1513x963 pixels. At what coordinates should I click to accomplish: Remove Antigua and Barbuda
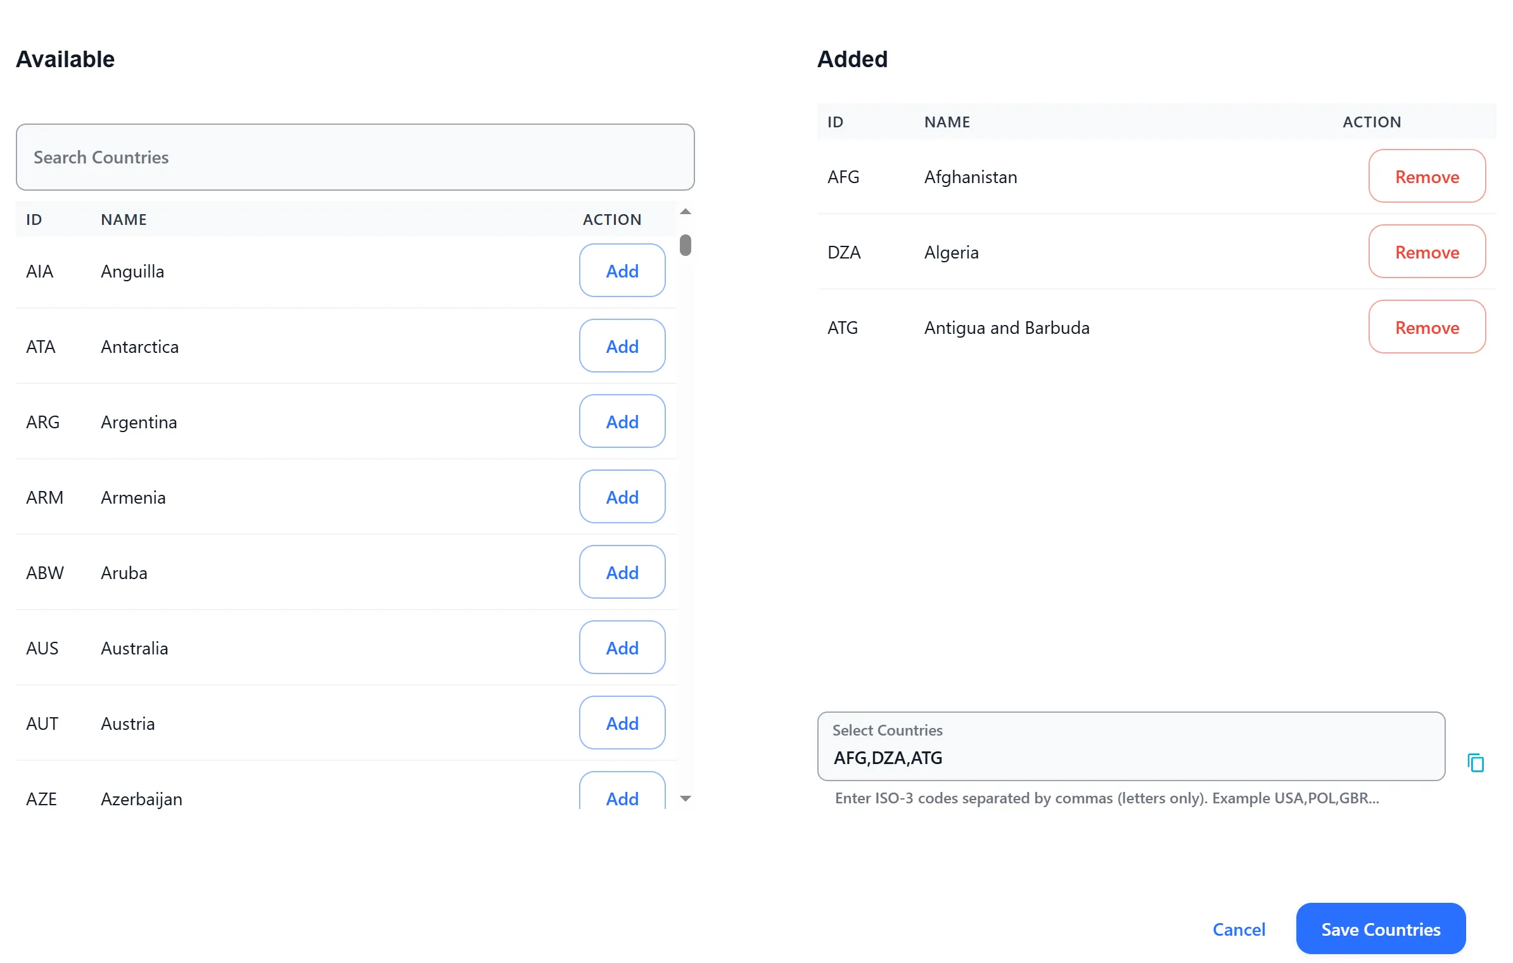pos(1426,328)
